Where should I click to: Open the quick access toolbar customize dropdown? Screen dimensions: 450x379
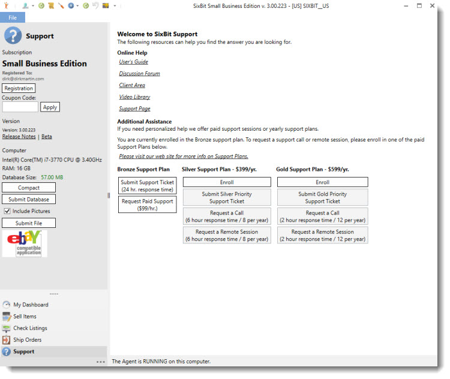pyautogui.click(x=115, y=6)
